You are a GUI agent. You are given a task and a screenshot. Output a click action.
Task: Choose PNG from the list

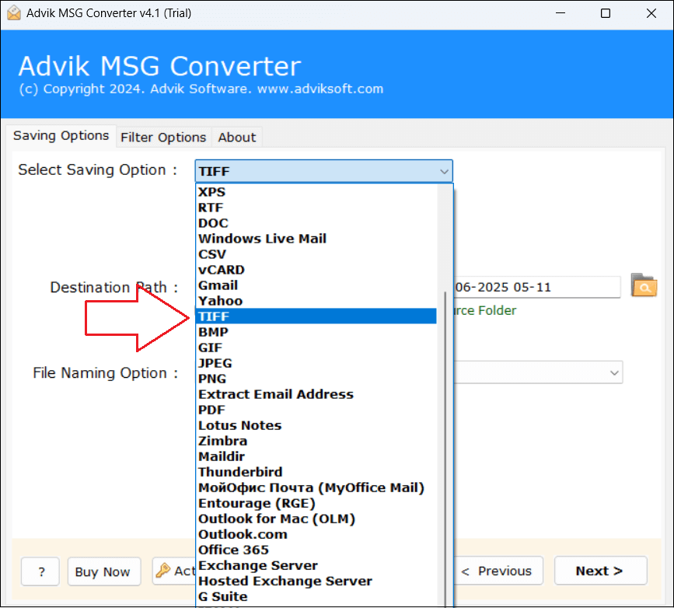[x=316, y=379]
